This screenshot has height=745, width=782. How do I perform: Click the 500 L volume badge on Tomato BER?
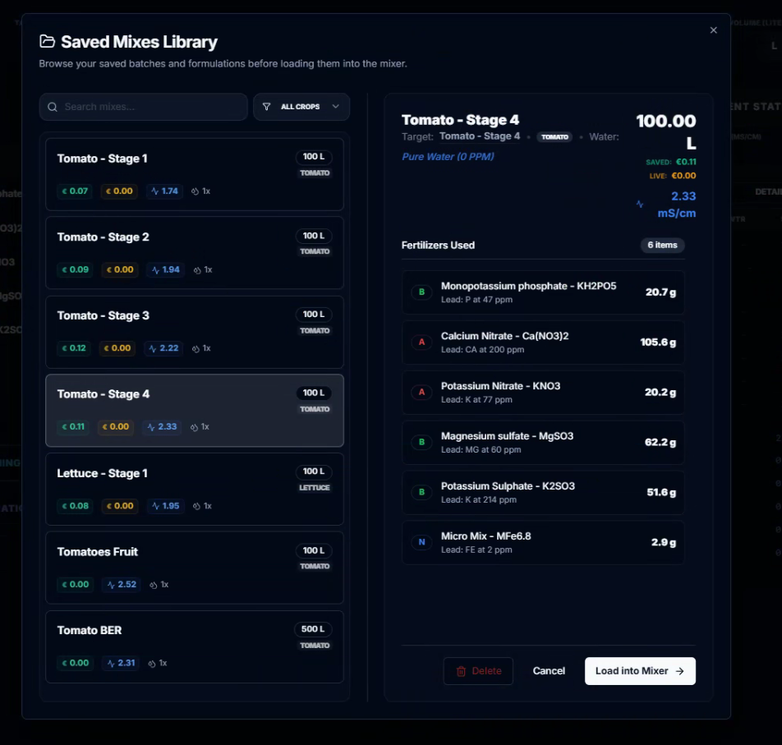point(313,629)
